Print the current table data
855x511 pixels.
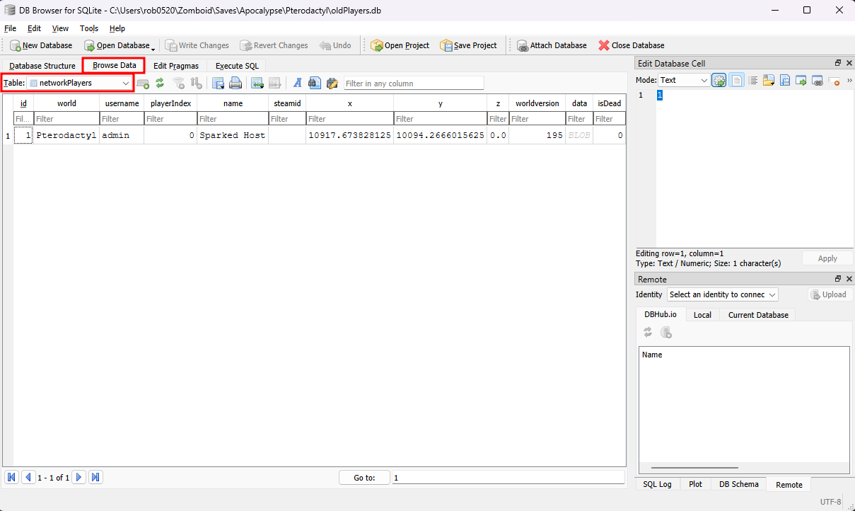[x=235, y=83]
